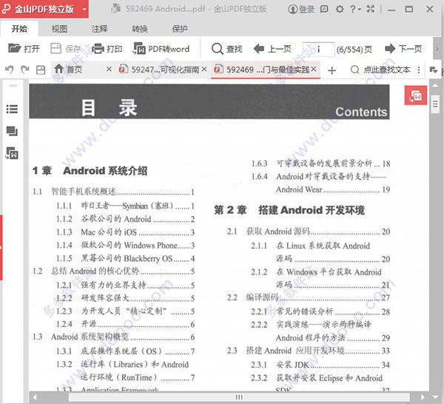Expand the ribbon overflow chevron at right
Screen dimensions: 444x404
coord(437,49)
